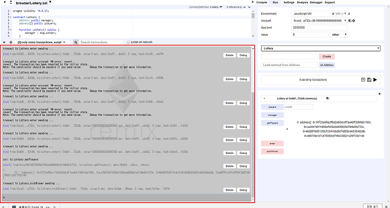Click the uint256 input next to players
Image resolution: width=390 pixels, height=208 pixels.
pos(298,107)
